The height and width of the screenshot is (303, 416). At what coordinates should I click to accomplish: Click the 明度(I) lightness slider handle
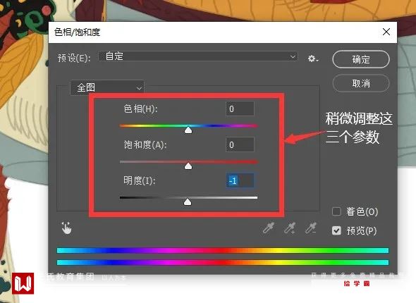[188, 202]
